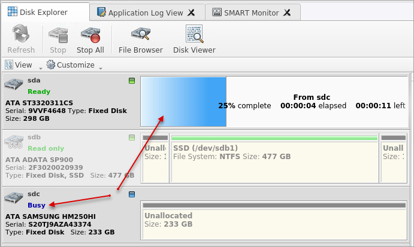
Task: Click the Ready status text
Action: click(39, 92)
